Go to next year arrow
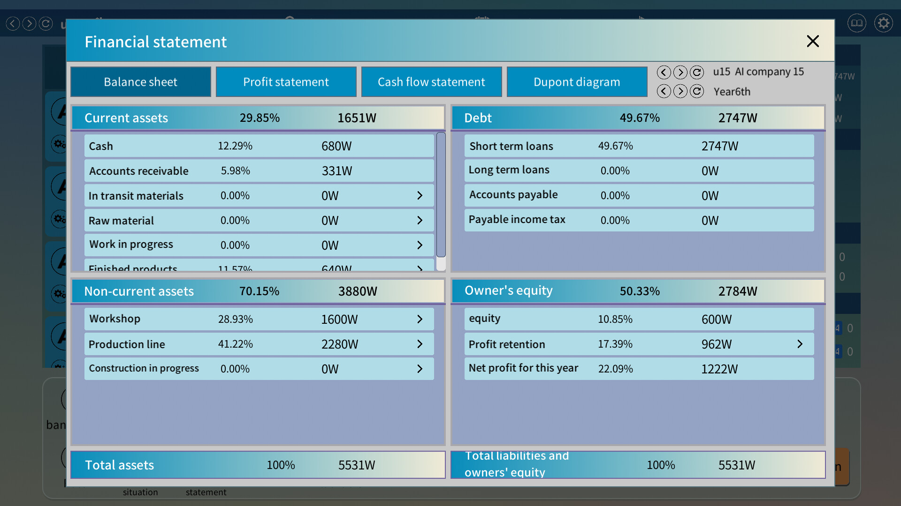The width and height of the screenshot is (901, 506). pyautogui.click(x=680, y=91)
